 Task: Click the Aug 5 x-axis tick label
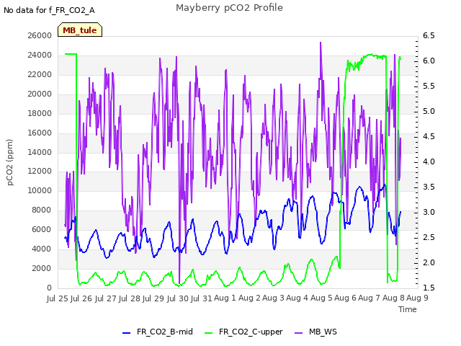click(x=321, y=298)
